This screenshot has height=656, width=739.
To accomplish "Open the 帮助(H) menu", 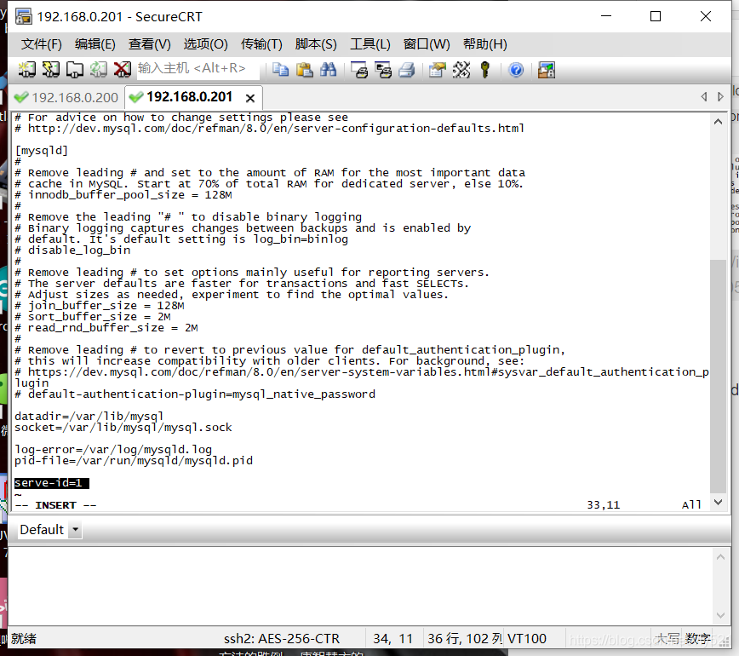I will 485,44.
